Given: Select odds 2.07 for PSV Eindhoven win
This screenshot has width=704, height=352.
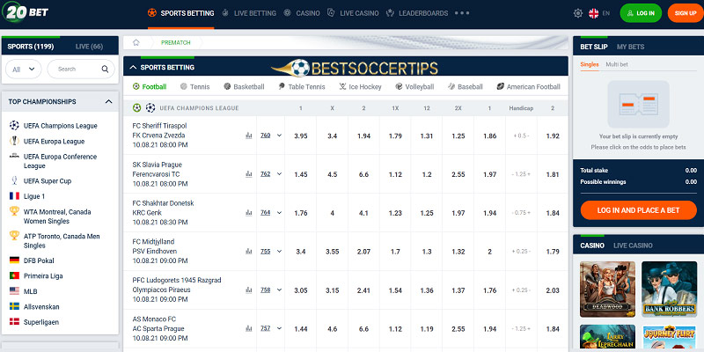Looking at the screenshot, I should click(x=363, y=252).
